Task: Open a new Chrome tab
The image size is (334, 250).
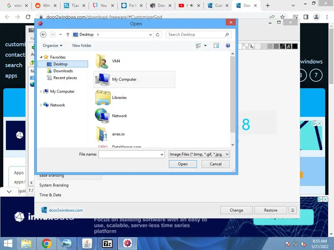Action: (268, 6)
